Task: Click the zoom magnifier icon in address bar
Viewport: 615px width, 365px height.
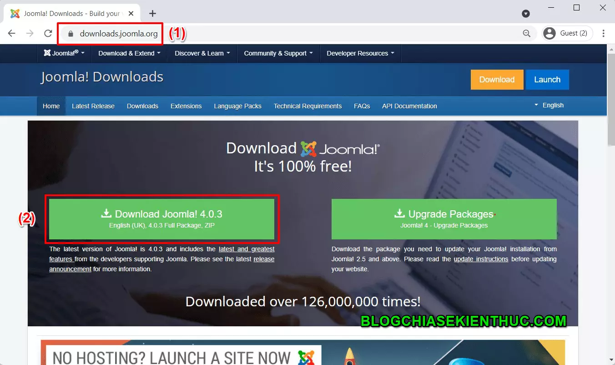Action: [526, 33]
